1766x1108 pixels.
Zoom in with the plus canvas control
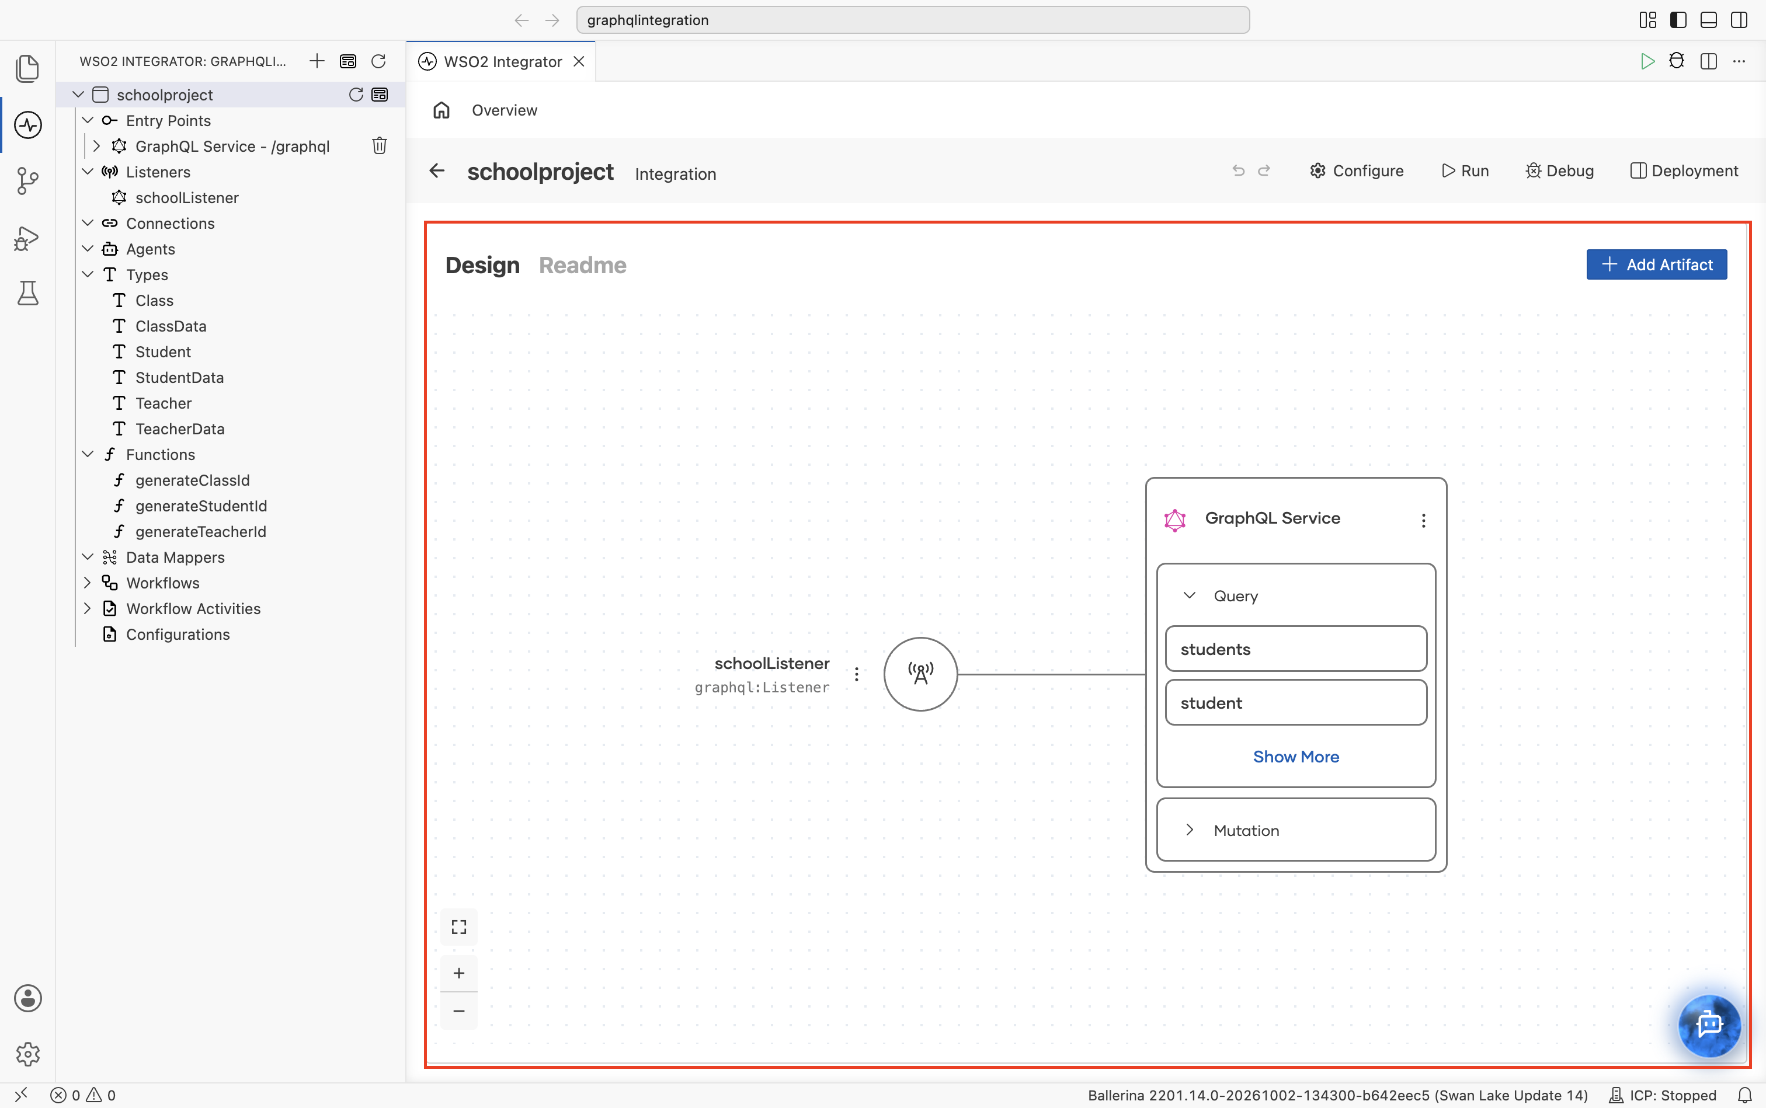pyautogui.click(x=459, y=973)
